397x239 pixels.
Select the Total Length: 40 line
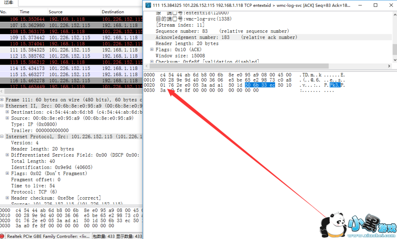[x=33, y=161]
